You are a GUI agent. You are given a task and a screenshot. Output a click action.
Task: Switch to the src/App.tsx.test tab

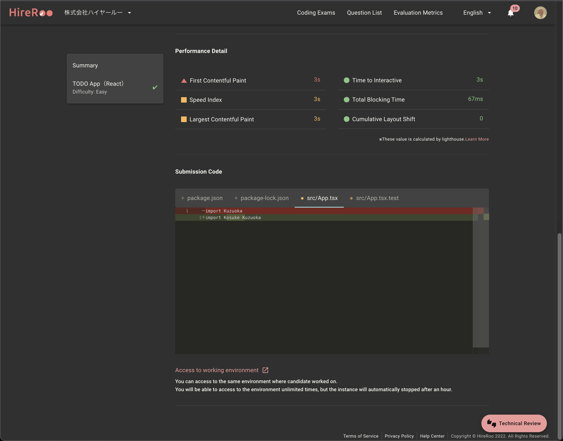point(377,198)
